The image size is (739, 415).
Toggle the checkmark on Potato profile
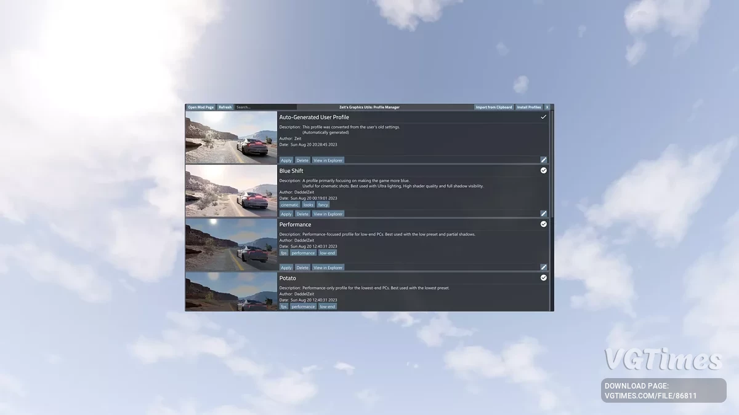coord(543,277)
